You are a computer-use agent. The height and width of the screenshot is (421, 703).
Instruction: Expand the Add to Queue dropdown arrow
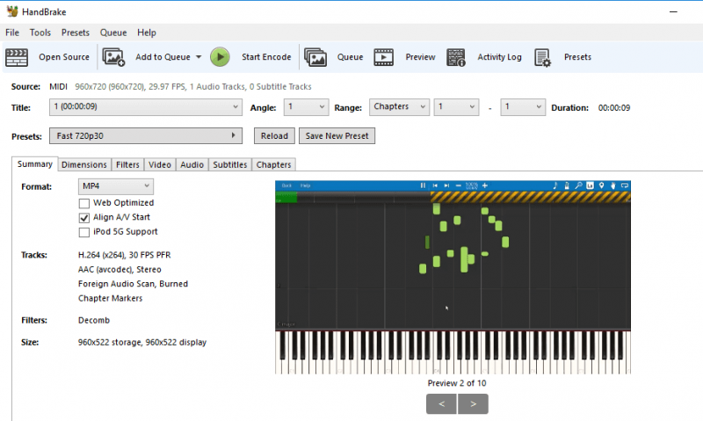click(x=199, y=57)
